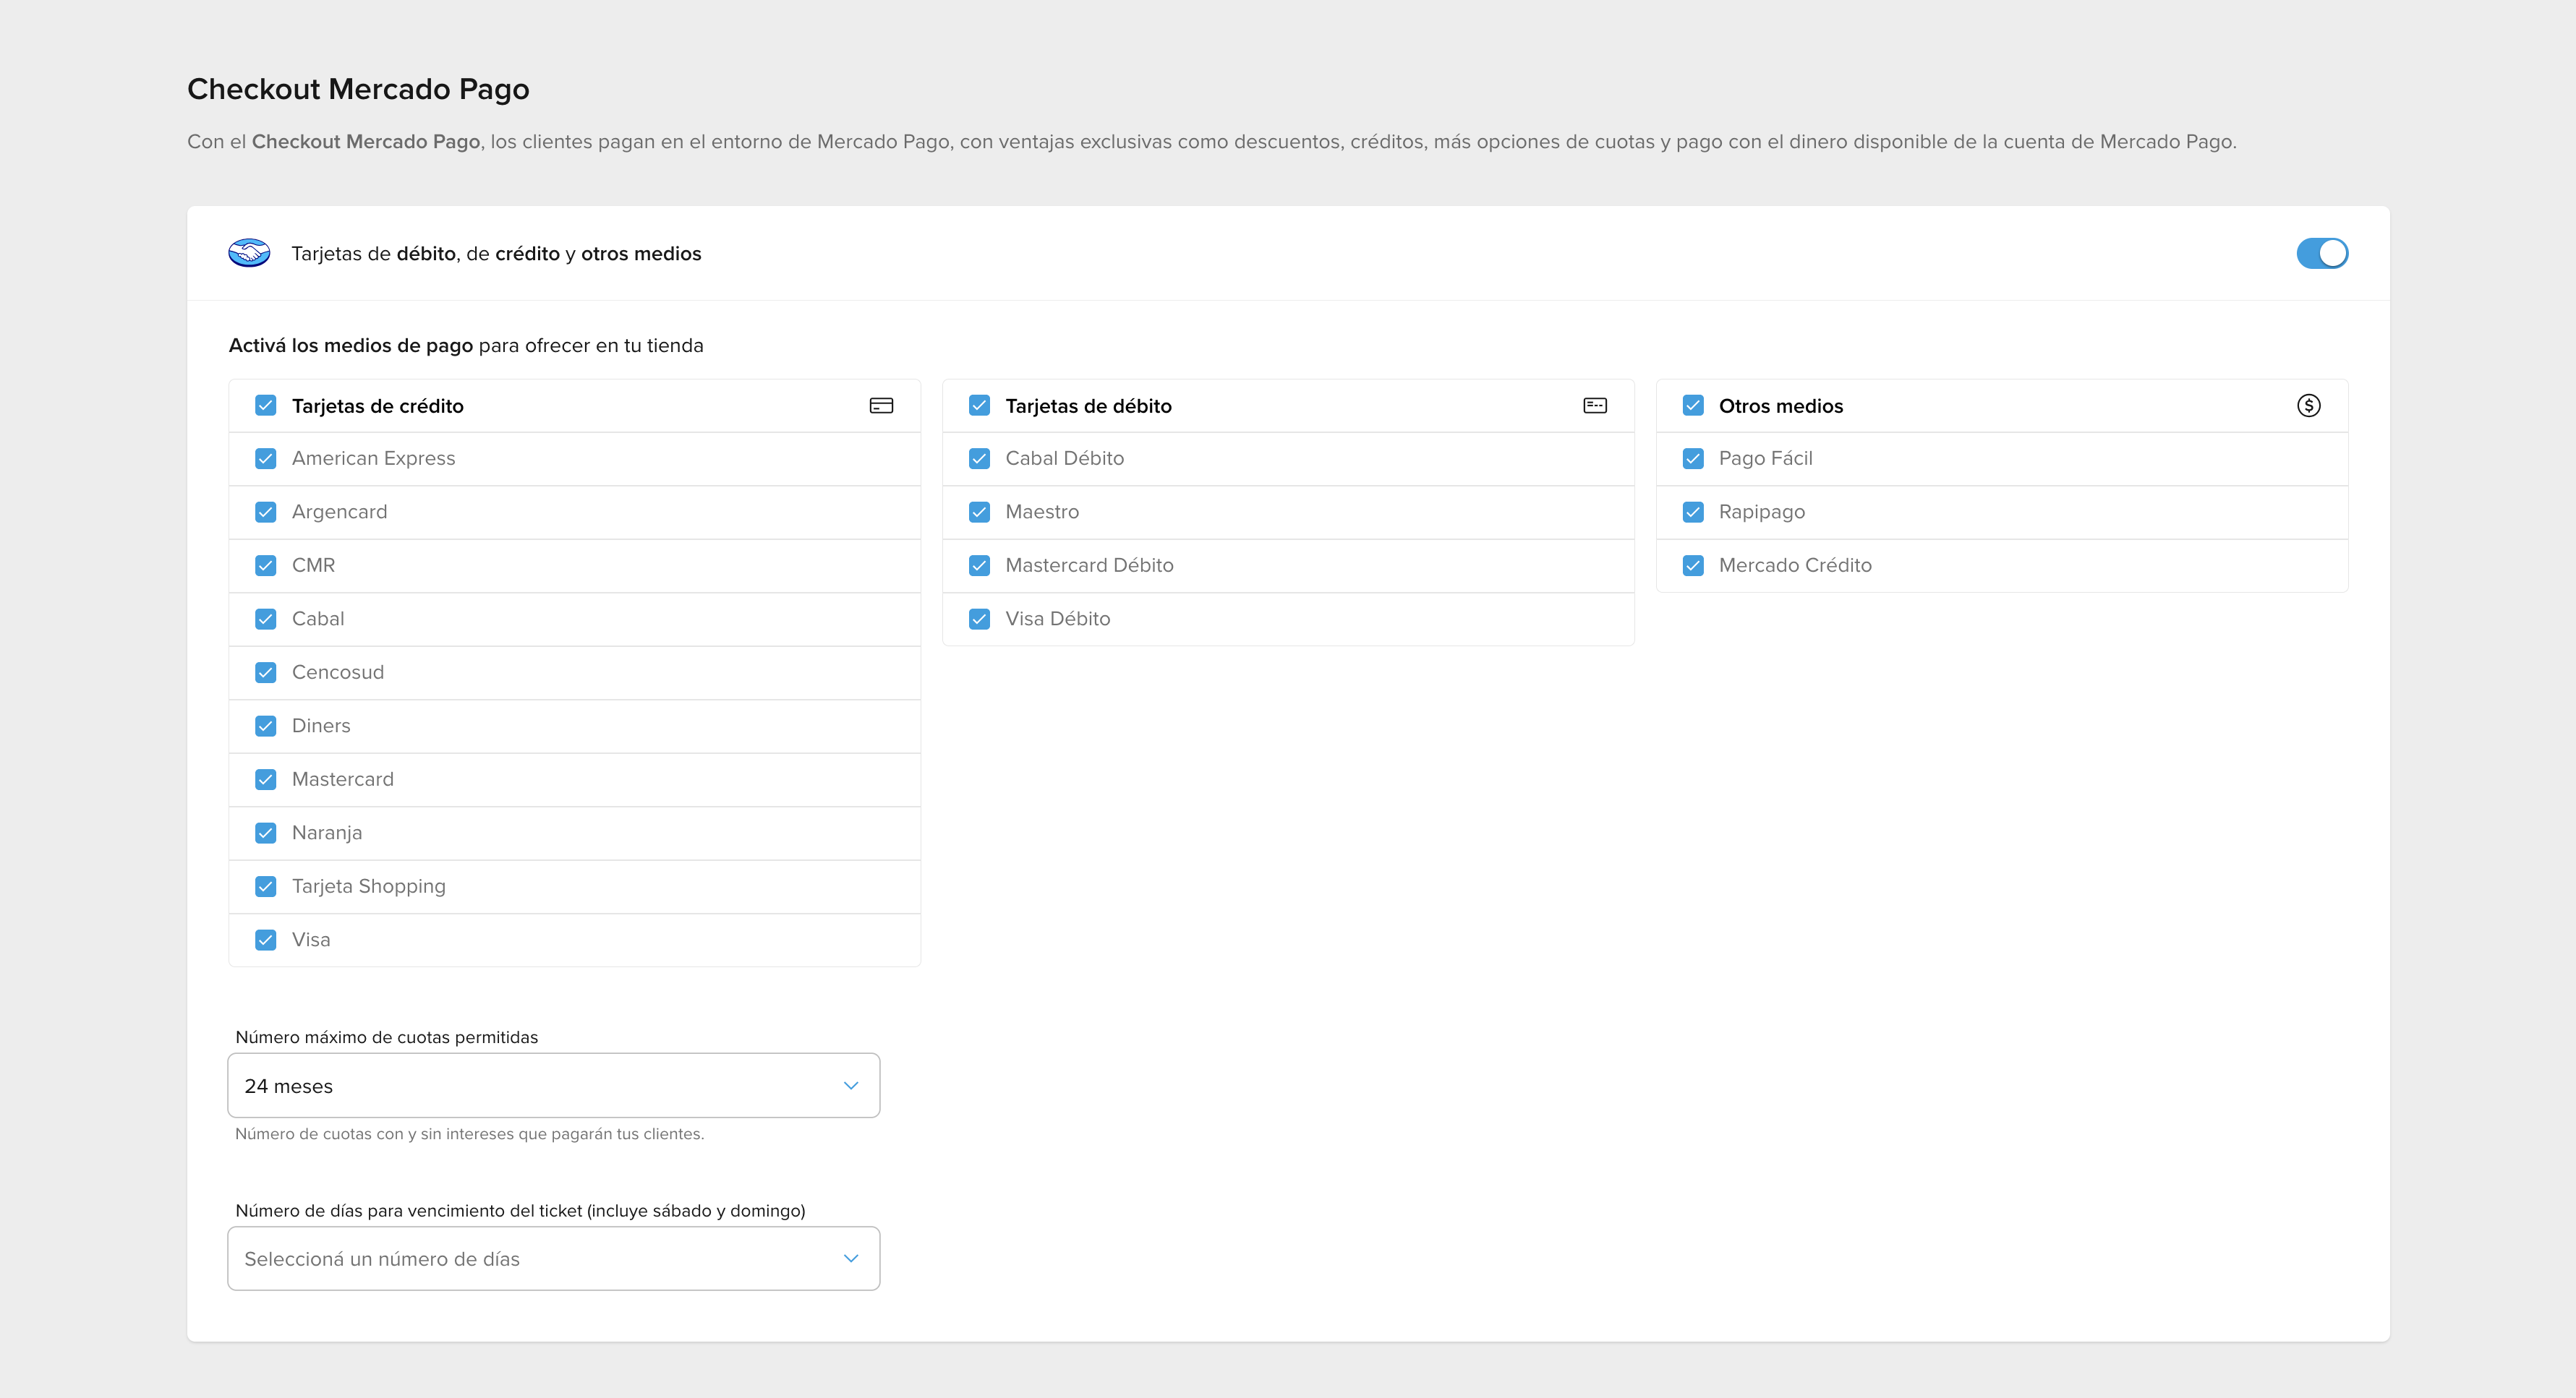Disable Pago Fácil payment option

tap(1693, 459)
